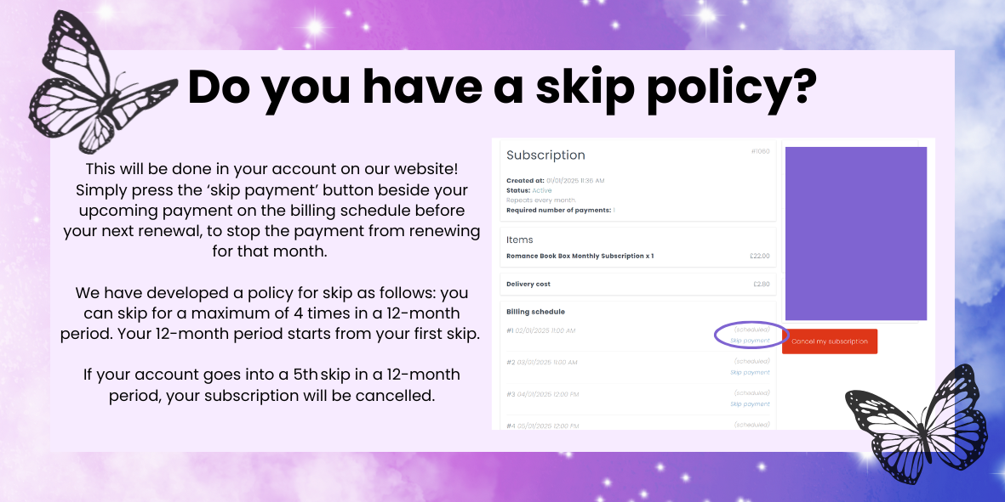Click Skip payment for billing entry #2
The image size is (1005, 502).
[x=750, y=372]
